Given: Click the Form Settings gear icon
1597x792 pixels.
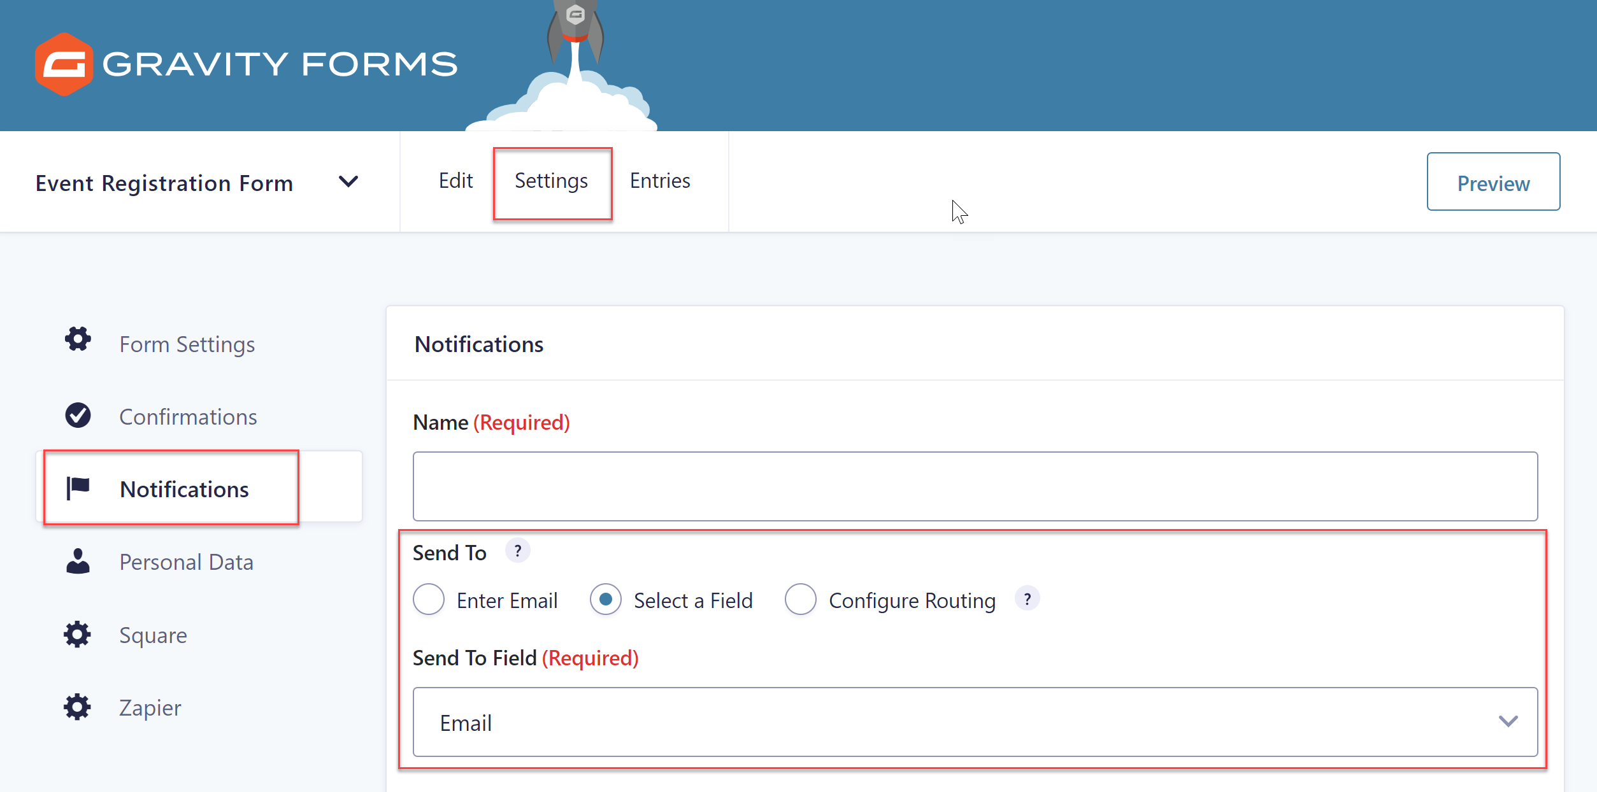Looking at the screenshot, I should pos(78,339).
